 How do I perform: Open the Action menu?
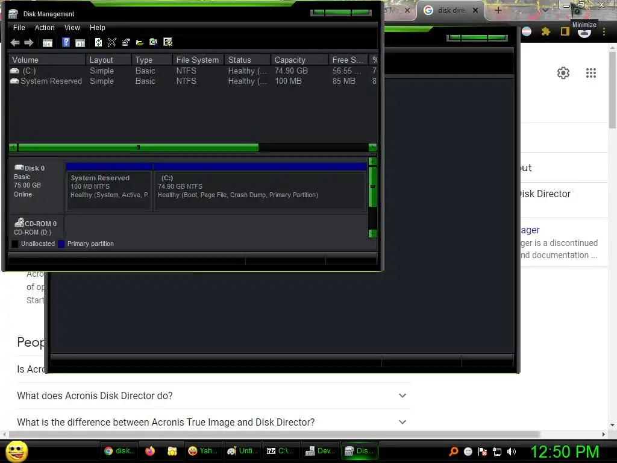coord(45,28)
